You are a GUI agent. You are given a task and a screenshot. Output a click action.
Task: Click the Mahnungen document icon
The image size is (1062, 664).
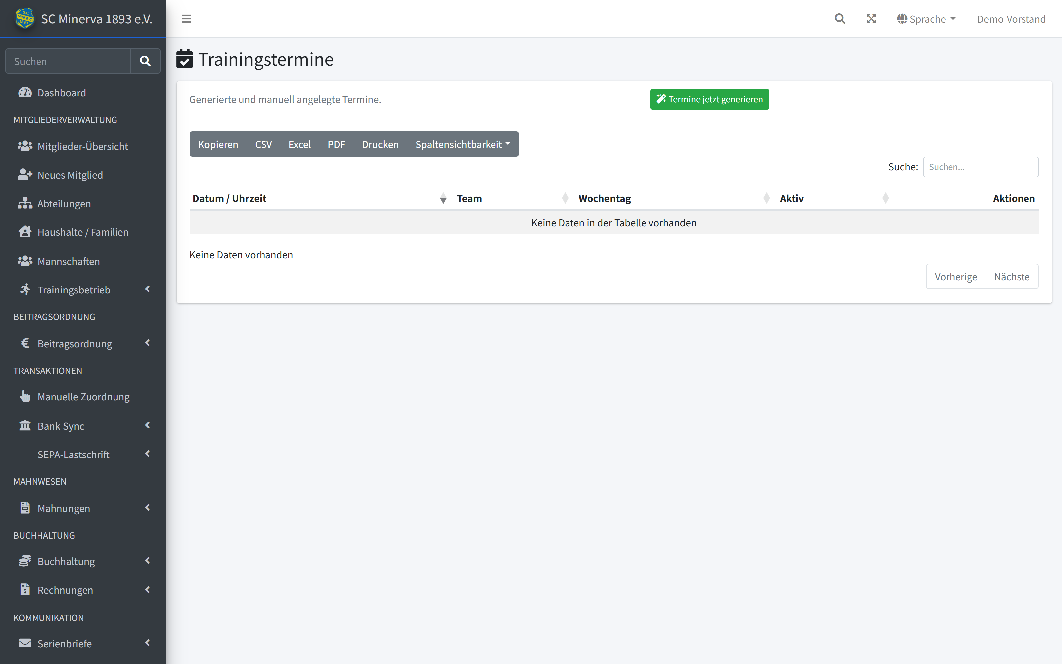(x=25, y=508)
